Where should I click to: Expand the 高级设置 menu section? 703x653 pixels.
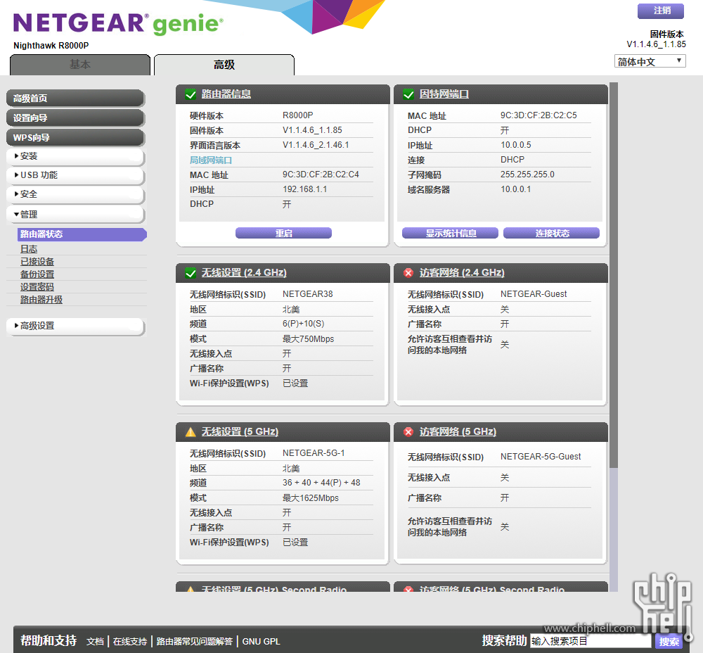coord(75,326)
